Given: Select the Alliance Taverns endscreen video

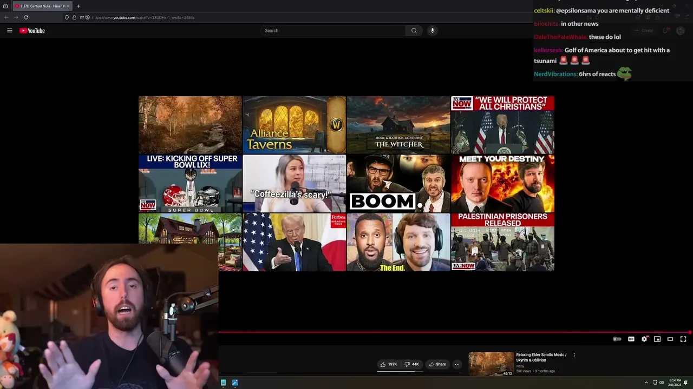Looking at the screenshot, I should 295,125.
